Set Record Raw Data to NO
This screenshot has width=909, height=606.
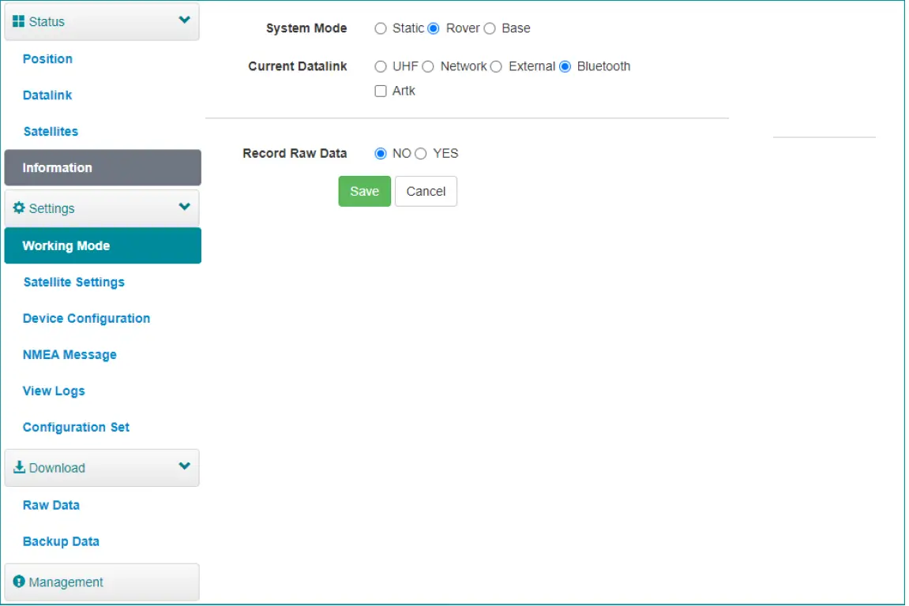tap(381, 154)
